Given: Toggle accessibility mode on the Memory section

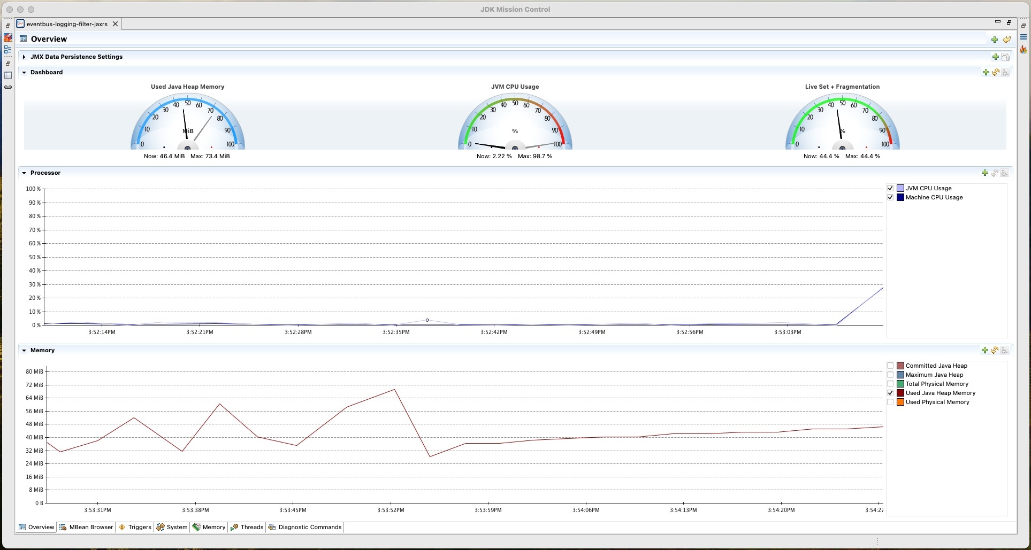Looking at the screenshot, I should pos(1004,350).
